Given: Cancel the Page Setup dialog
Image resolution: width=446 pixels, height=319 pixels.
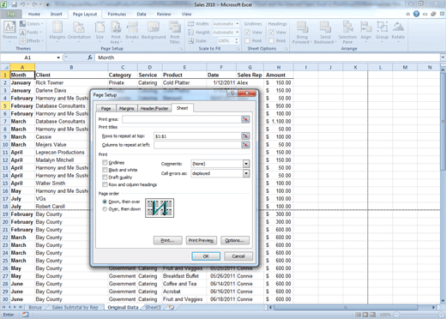Looking at the screenshot, I should click(238, 256).
